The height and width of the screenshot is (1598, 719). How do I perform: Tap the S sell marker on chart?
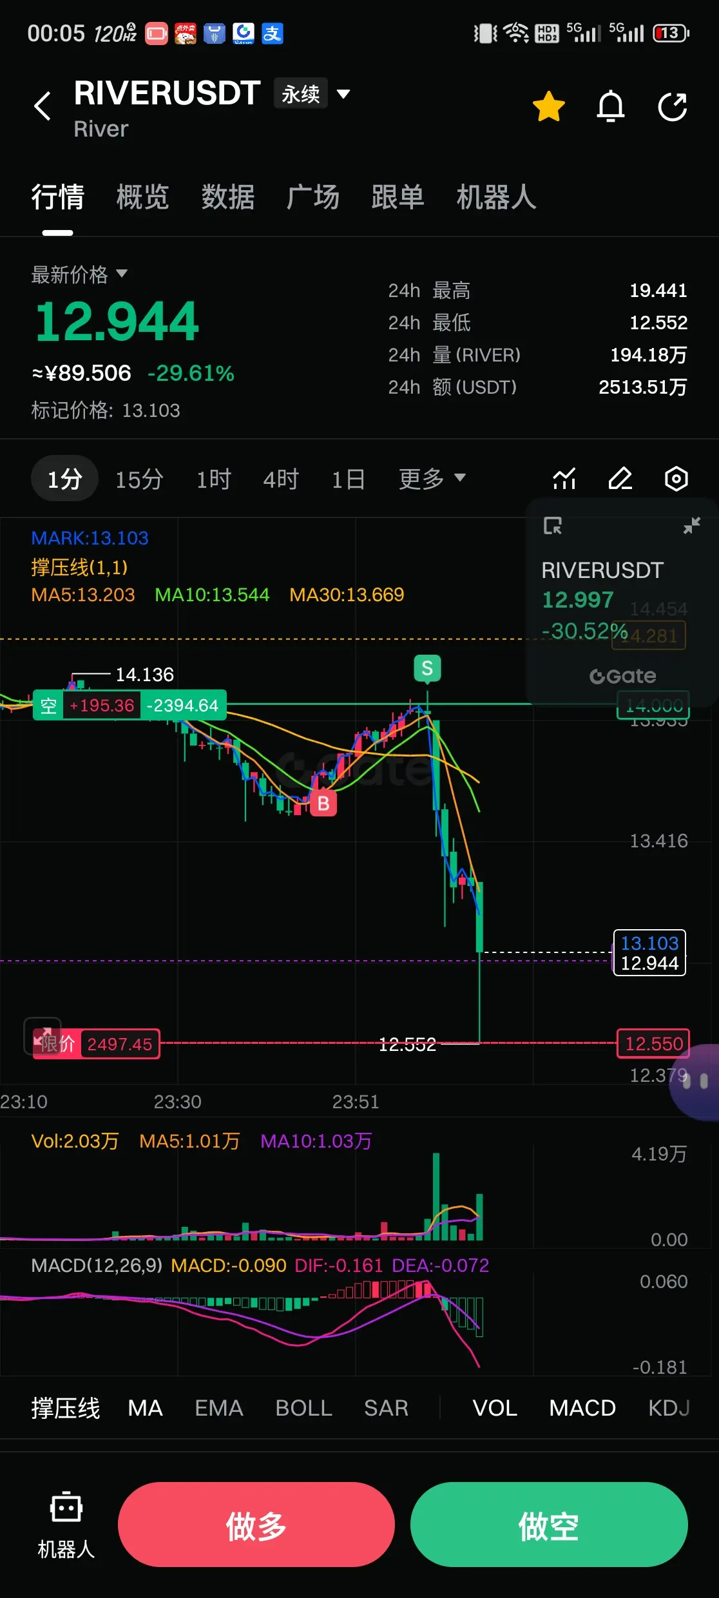click(427, 669)
